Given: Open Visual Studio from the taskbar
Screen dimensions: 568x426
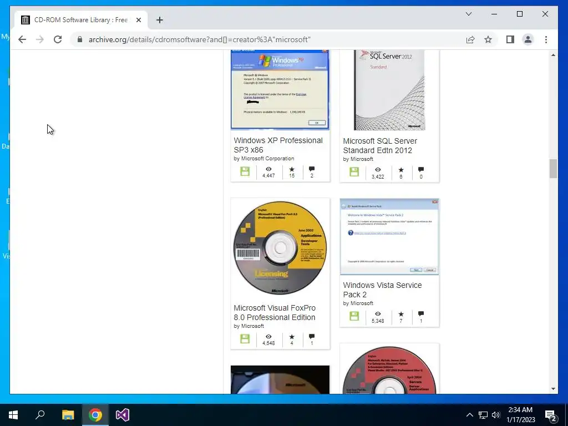Looking at the screenshot, I should [123, 415].
